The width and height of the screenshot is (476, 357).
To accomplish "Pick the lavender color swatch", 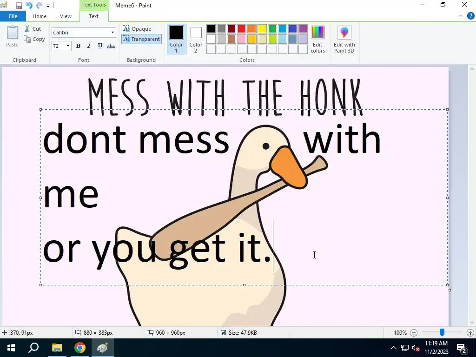I will [303, 39].
